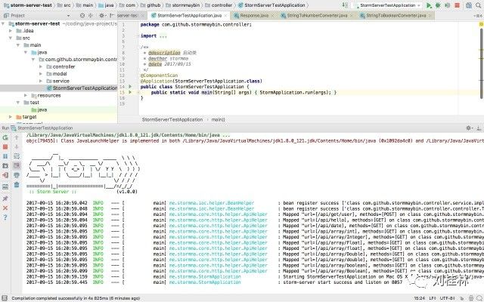
Task: Expand the service package
Action: [41, 81]
